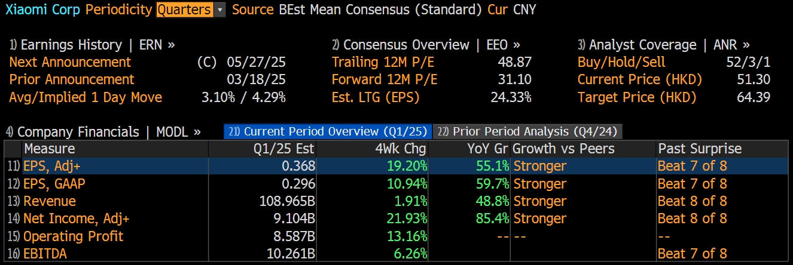Open Analyst Coverage | ANR link

pyautogui.click(x=664, y=45)
